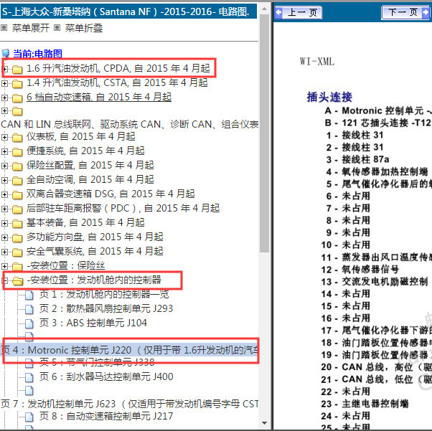Expand the 安全气囊系统 folder node
Image resolution: width=432 pixels, height=431 pixels.
pos(4,252)
